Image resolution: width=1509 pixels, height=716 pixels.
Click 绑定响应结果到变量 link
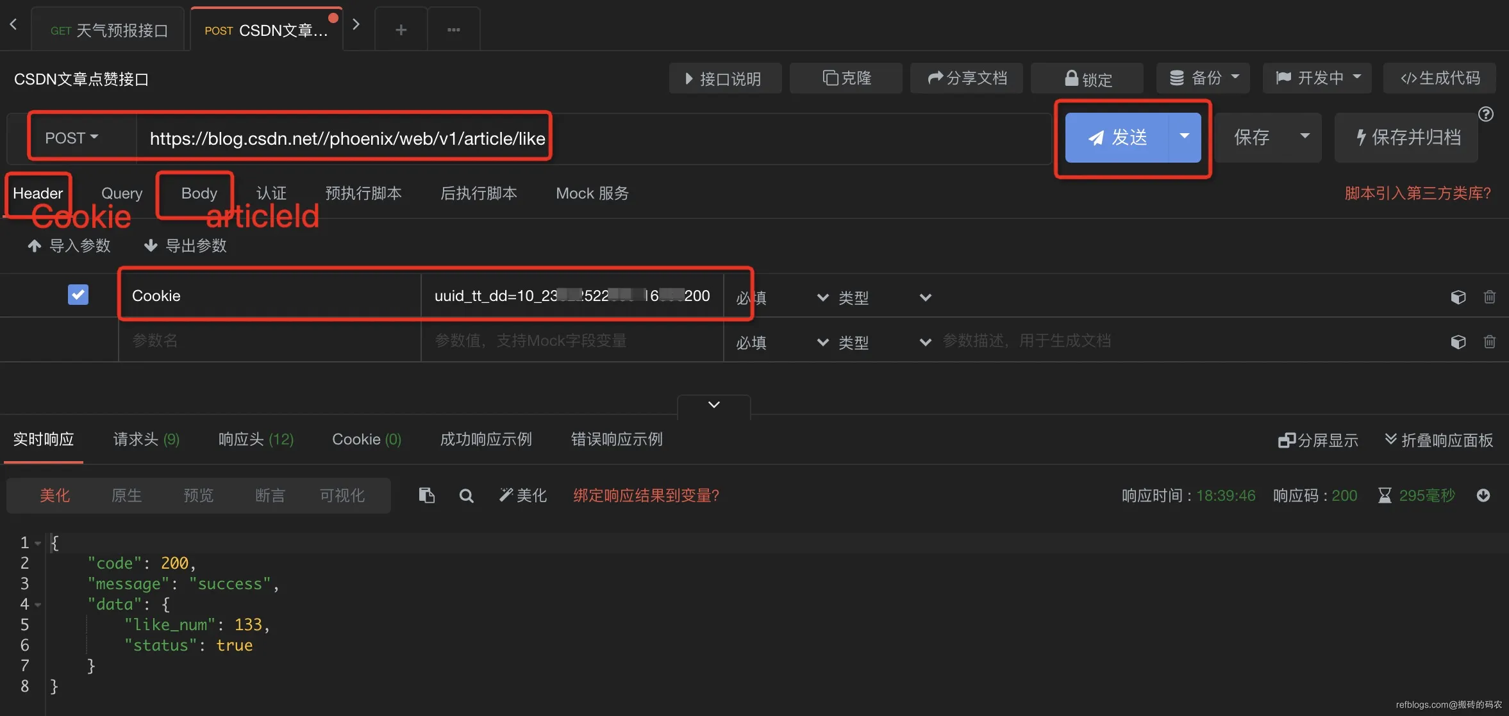click(x=646, y=496)
